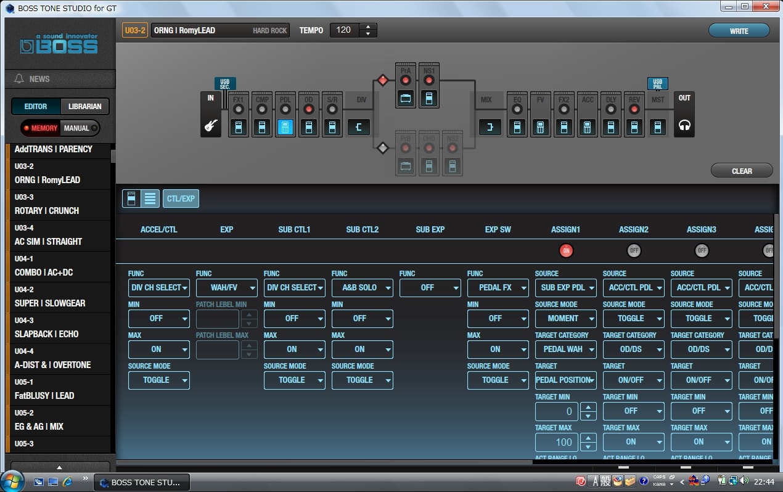Turn on ASSIGN2 switch

point(634,250)
